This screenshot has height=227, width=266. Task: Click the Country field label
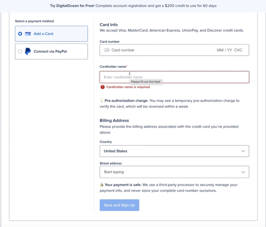coord(106,142)
